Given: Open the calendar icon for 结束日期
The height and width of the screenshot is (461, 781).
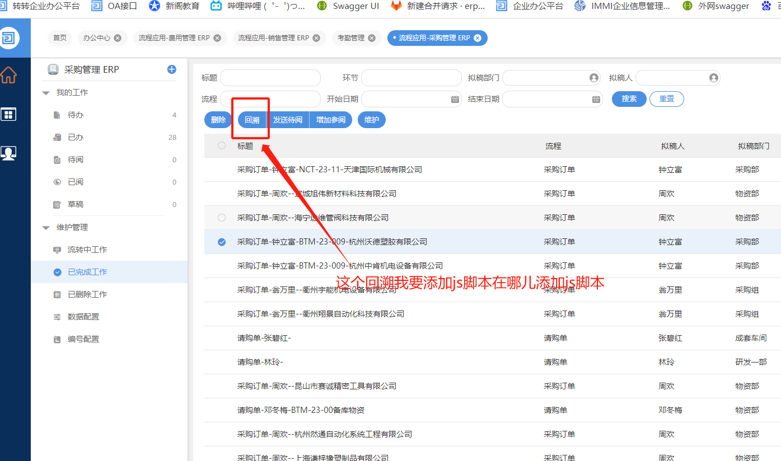Looking at the screenshot, I should coord(596,99).
